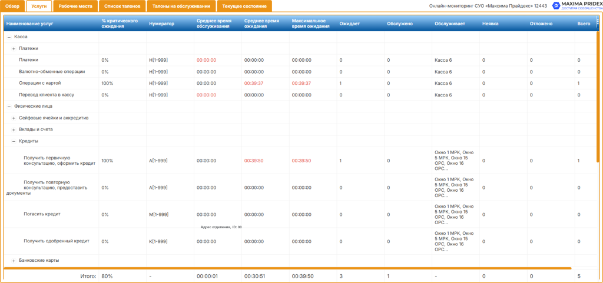The image size is (603, 283).
Task: Open the Текущее состояние tab
Action: (244, 6)
